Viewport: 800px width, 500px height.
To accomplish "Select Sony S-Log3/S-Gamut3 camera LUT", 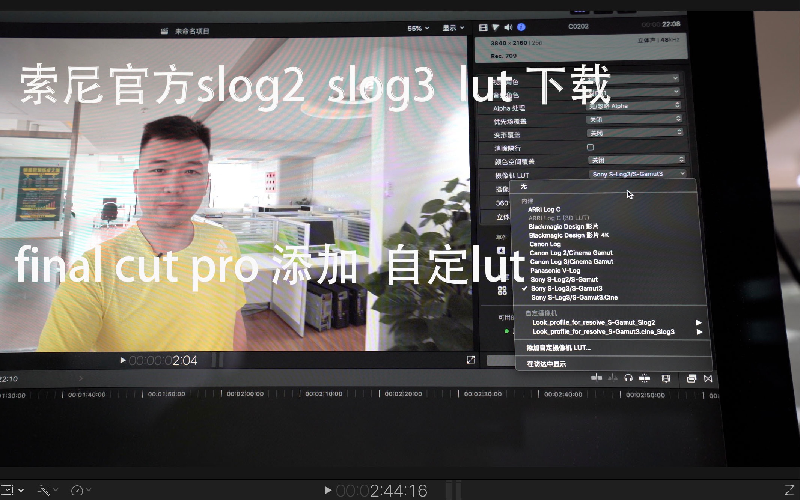I will pyautogui.click(x=566, y=288).
